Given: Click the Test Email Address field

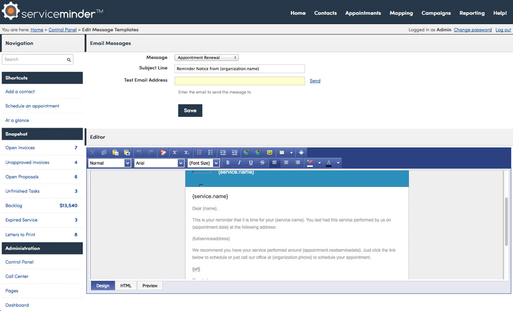Looking at the screenshot, I should coord(240,81).
